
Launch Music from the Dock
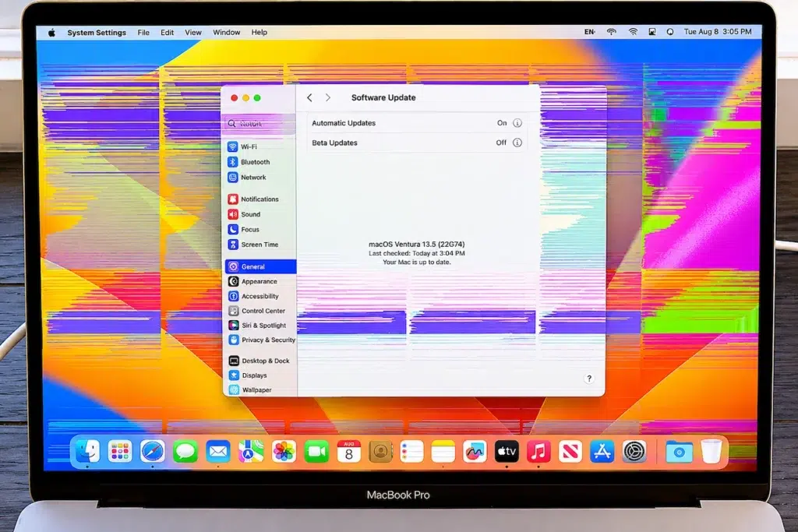pos(538,451)
